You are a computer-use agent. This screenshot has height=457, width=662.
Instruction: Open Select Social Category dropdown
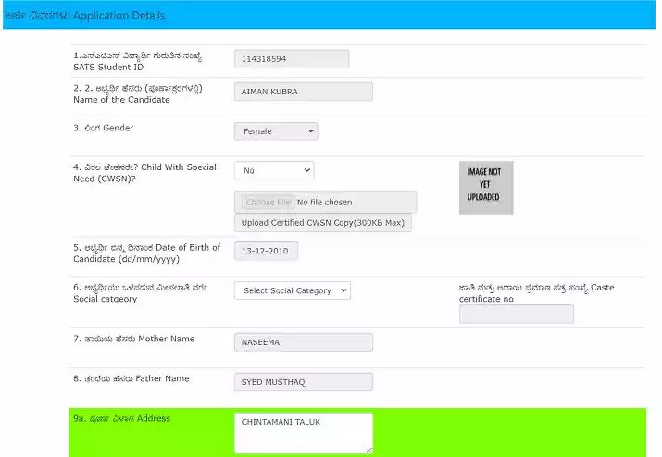click(293, 290)
